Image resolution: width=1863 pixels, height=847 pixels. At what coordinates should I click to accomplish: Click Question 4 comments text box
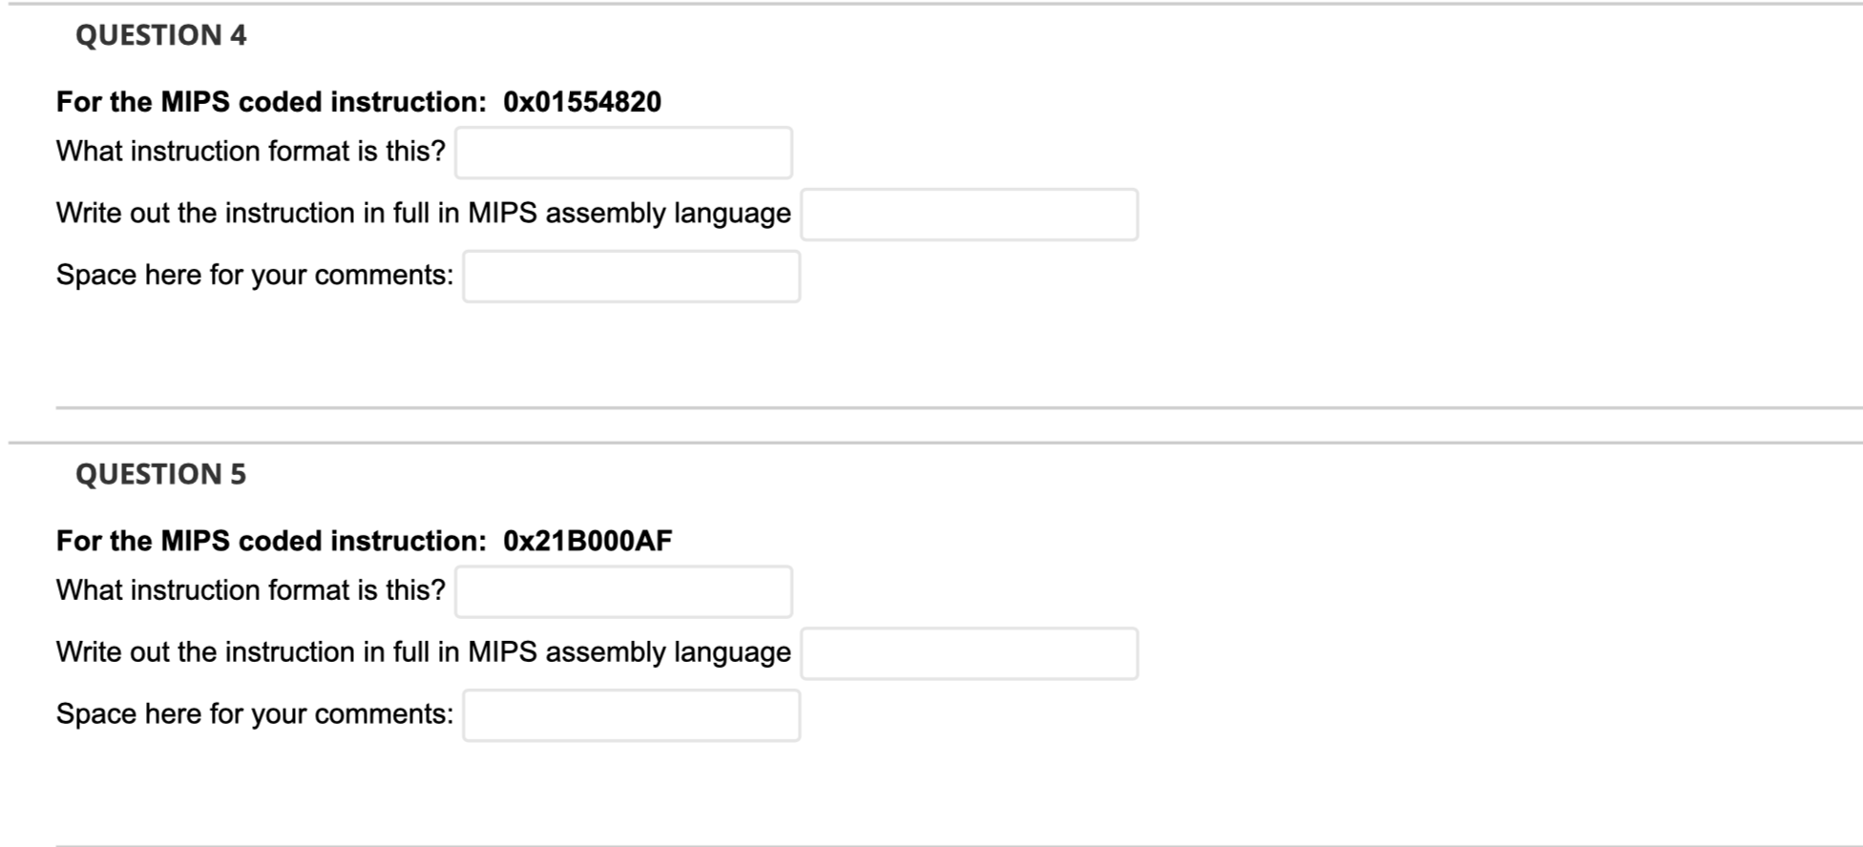[x=631, y=277]
